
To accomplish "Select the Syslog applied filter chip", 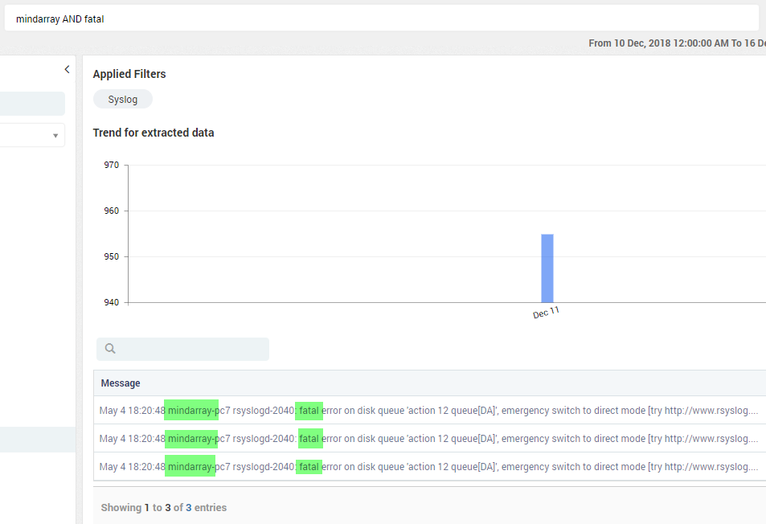I will [123, 99].
